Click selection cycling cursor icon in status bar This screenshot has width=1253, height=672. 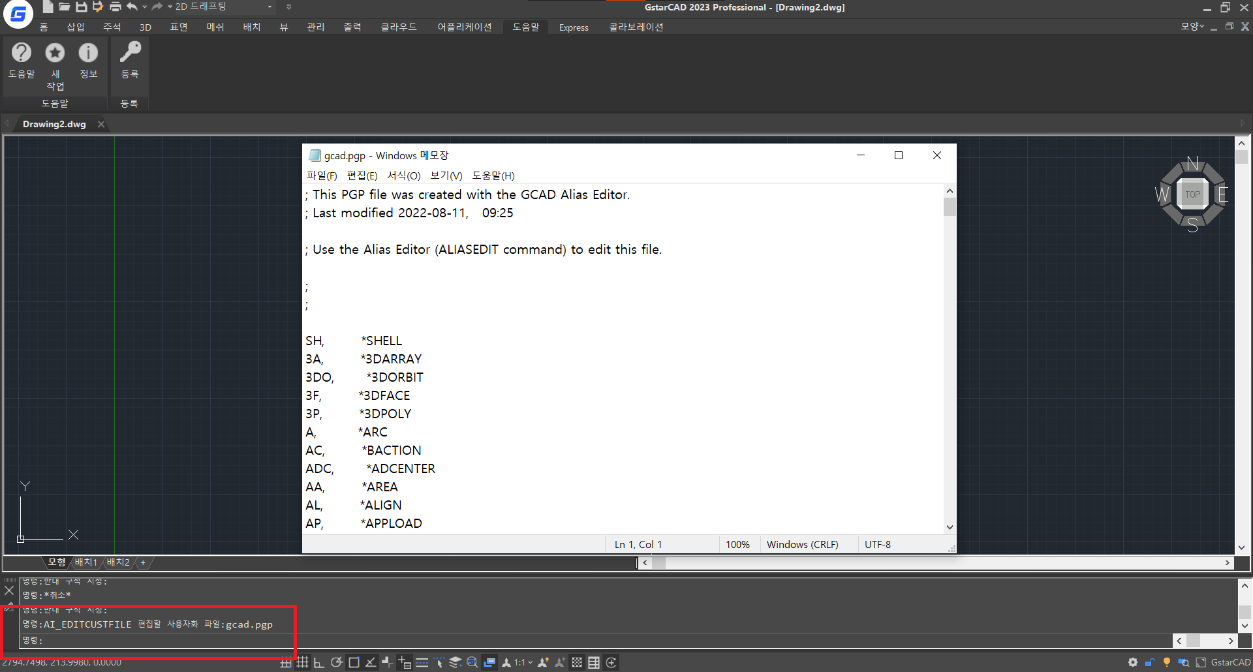click(439, 663)
